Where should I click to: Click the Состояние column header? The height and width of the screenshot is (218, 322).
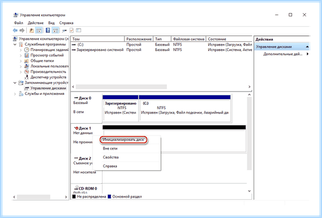point(229,39)
